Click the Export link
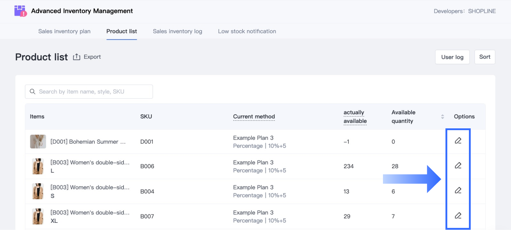The height and width of the screenshot is (230, 511). pos(92,57)
